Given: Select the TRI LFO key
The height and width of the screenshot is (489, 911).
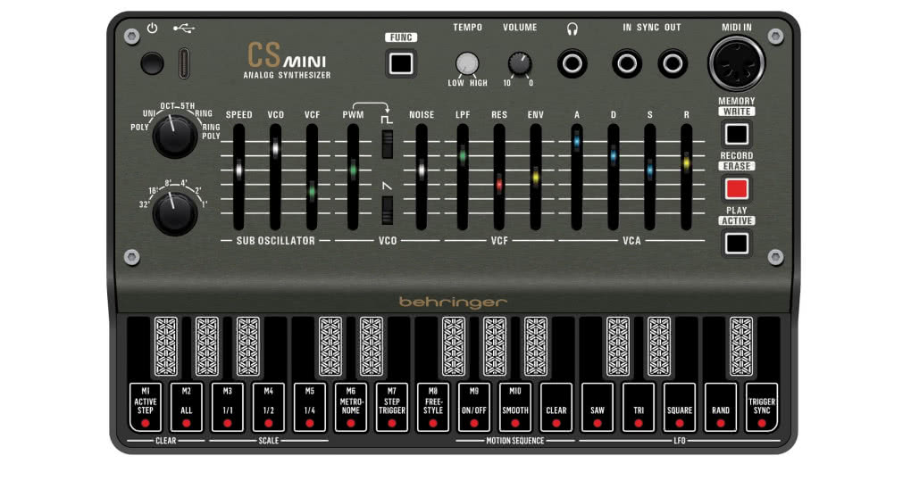Looking at the screenshot, I should pyautogui.click(x=639, y=407).
